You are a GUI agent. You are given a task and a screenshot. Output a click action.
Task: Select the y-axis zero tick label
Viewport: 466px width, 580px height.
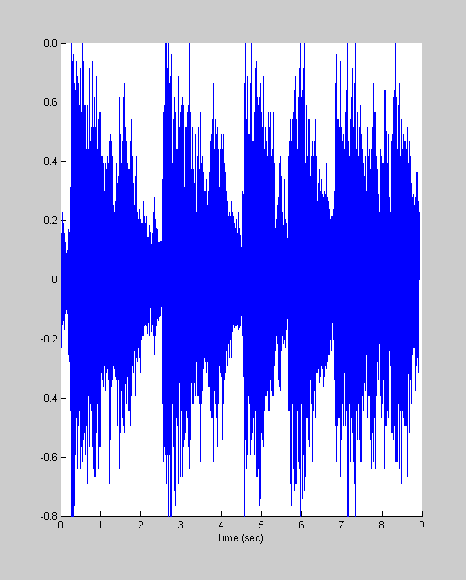pyautogui.click(x=55, y=280)
